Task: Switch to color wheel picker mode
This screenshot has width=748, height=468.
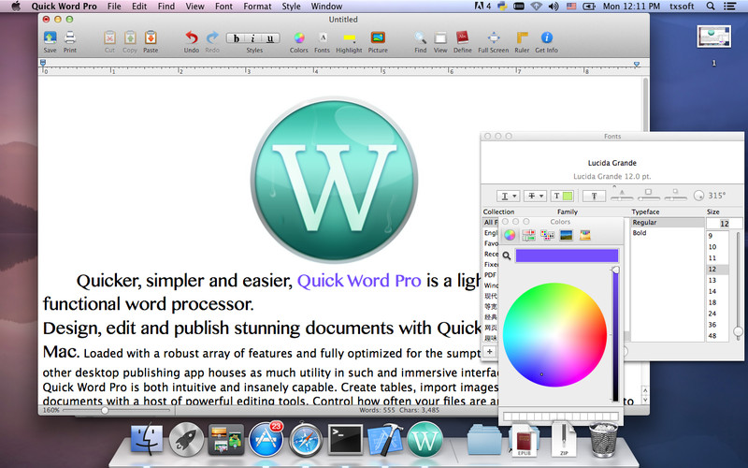Action: point(510,235)
